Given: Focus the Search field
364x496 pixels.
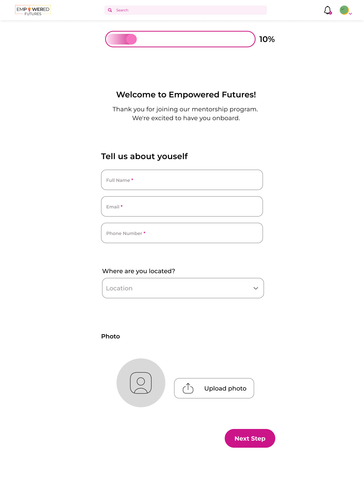Looking at the screenshot, I should (x=186, y=10).
